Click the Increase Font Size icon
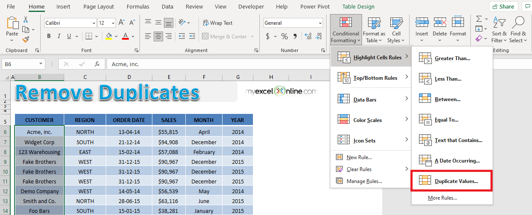Viewport: 532px width, 215px height. (x=122, y=23)
